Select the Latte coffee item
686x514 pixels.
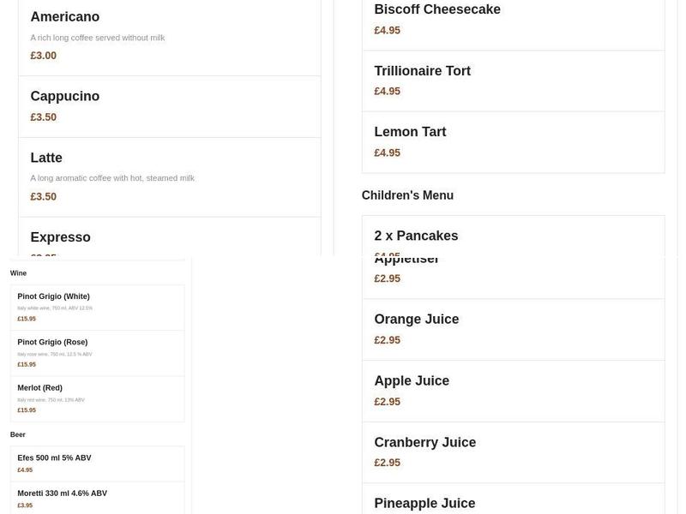[x=169, y=176]
